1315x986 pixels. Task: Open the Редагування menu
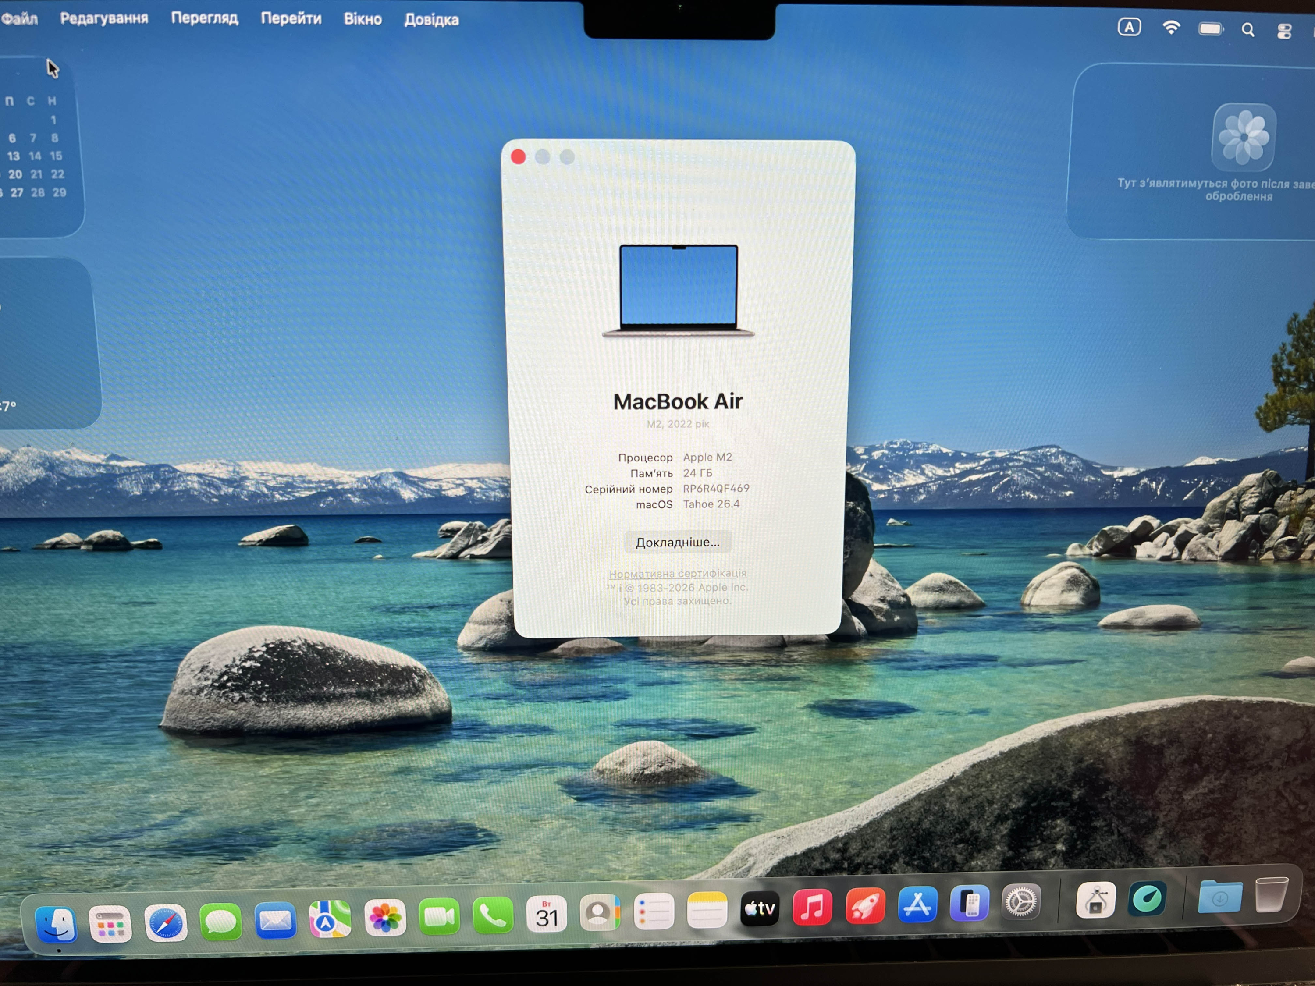coord(104,18)
